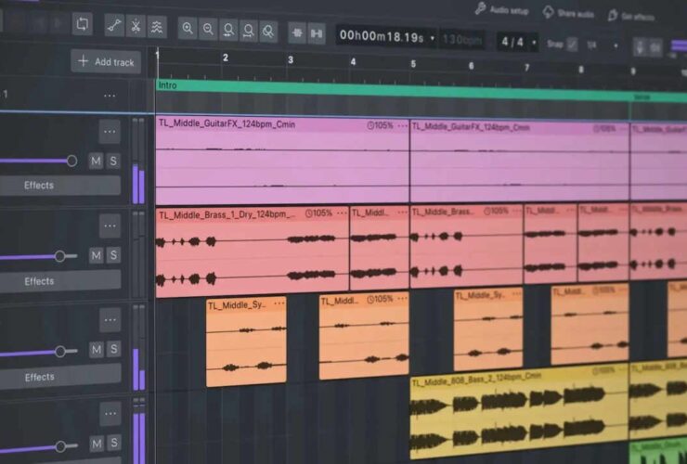Open Effects for the Synth track
Screen dimensions: 687x464
[60, 377]
